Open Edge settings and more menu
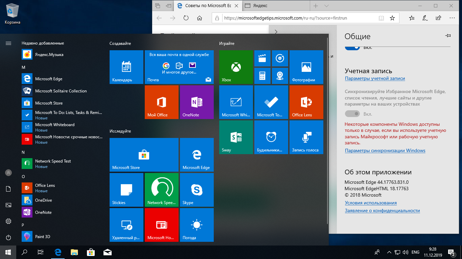The width and height of the screenshot is (462, 259). pyautogui.click(x=452, y=18)
